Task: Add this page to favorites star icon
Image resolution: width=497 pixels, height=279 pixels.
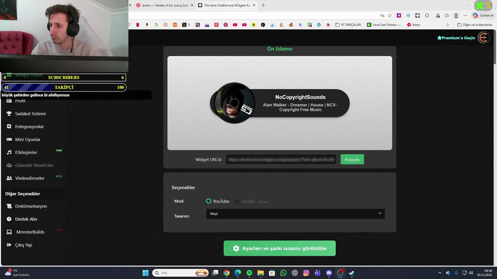Action: (389, 15)
